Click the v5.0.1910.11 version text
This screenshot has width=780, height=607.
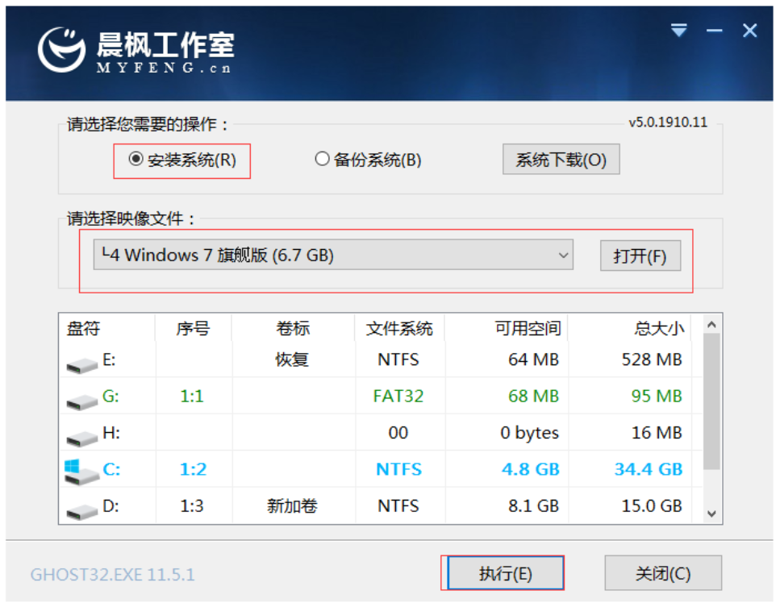tap(668, 123)
